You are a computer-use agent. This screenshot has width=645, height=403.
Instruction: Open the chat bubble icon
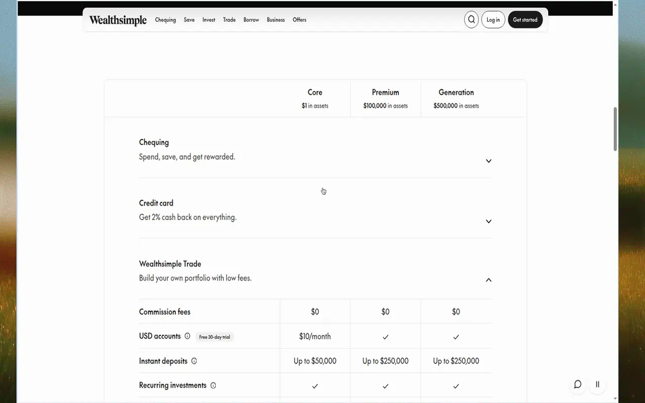[578, 384]
